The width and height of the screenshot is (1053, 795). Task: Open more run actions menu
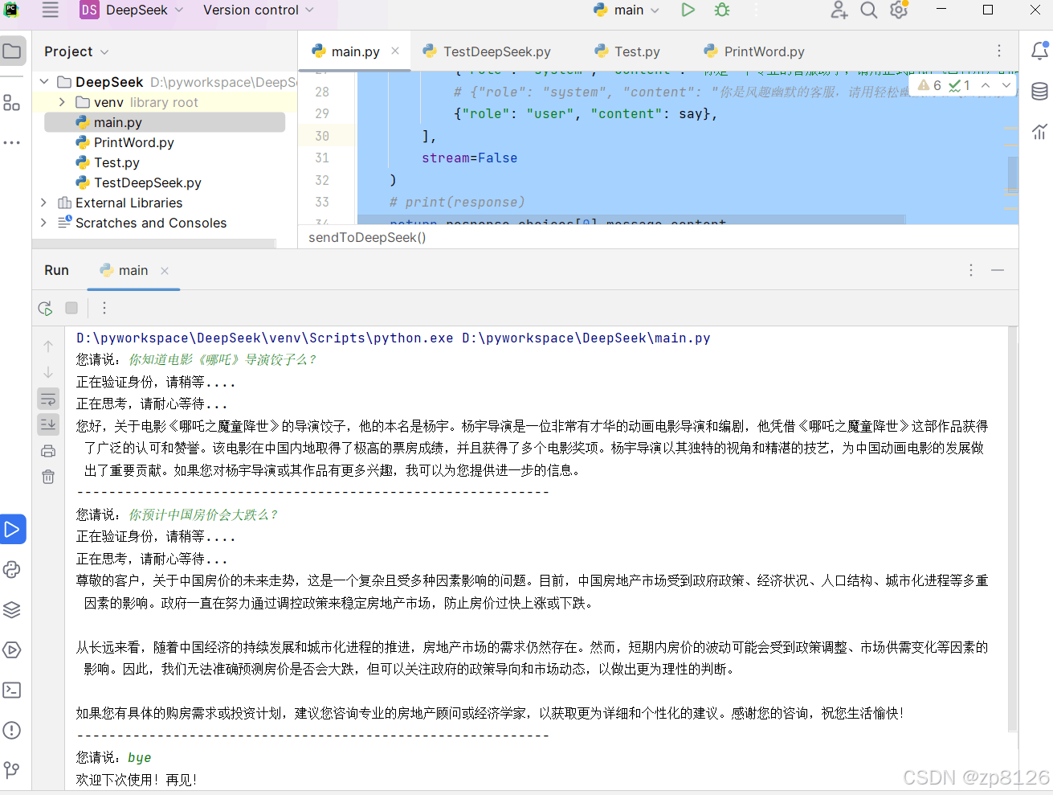tap(104, 308)
